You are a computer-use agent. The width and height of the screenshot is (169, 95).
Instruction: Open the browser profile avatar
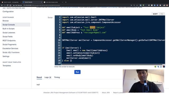(164, 5)
